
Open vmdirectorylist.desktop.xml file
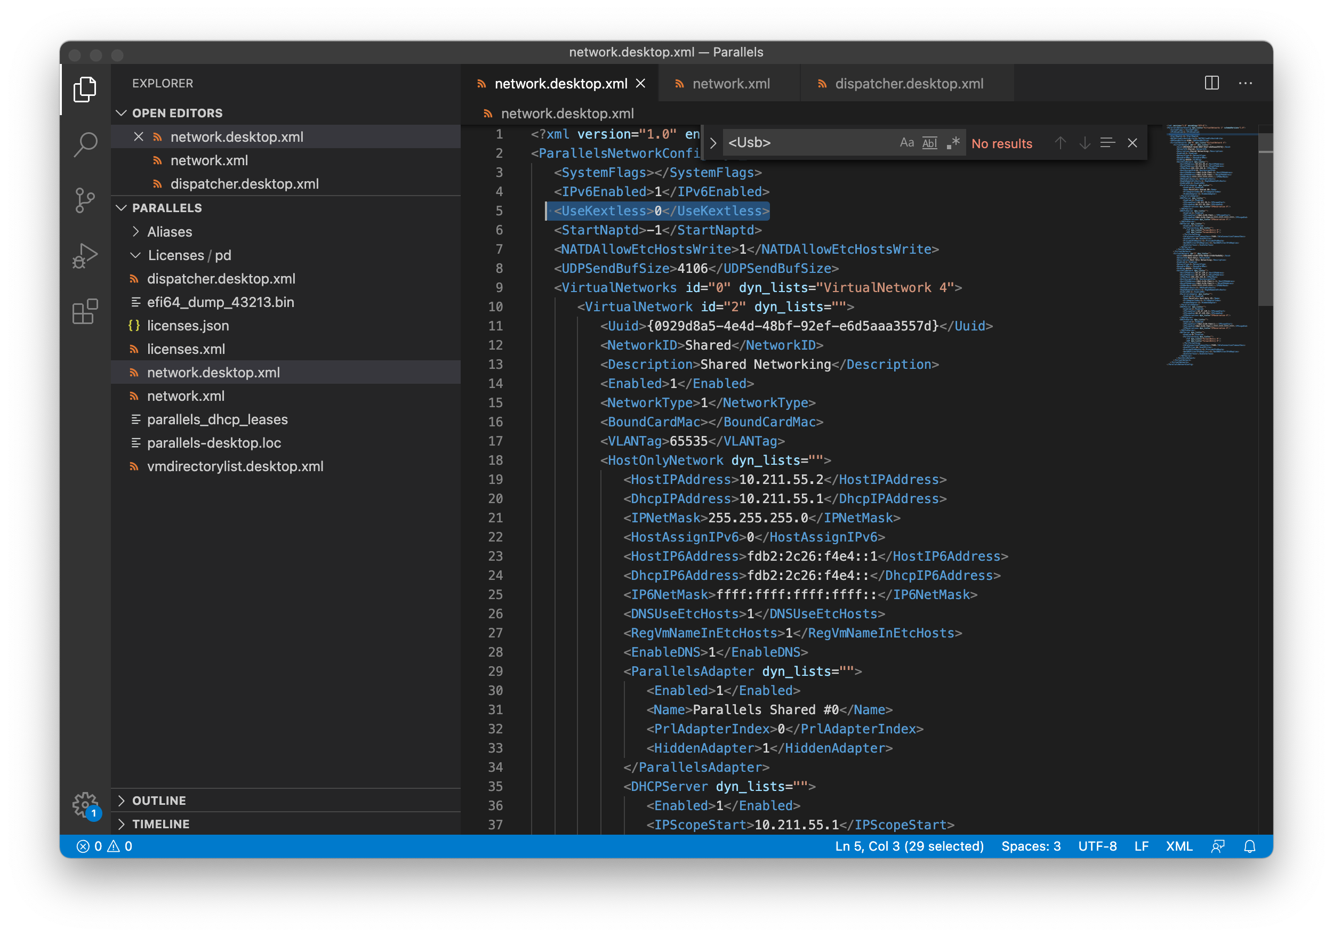tap(285, 466)
